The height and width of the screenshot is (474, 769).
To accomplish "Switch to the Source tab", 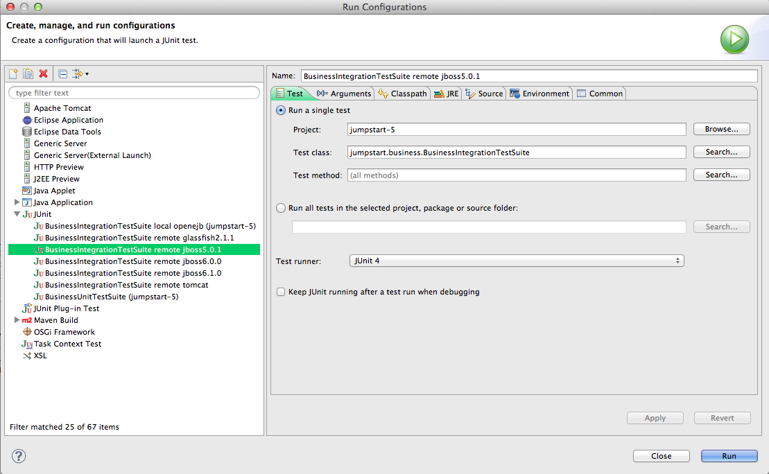I will 484,93.
